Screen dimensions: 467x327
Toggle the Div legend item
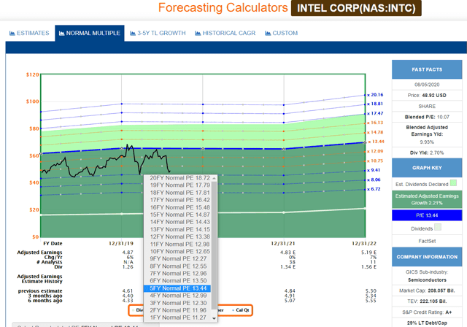(138, 310)
